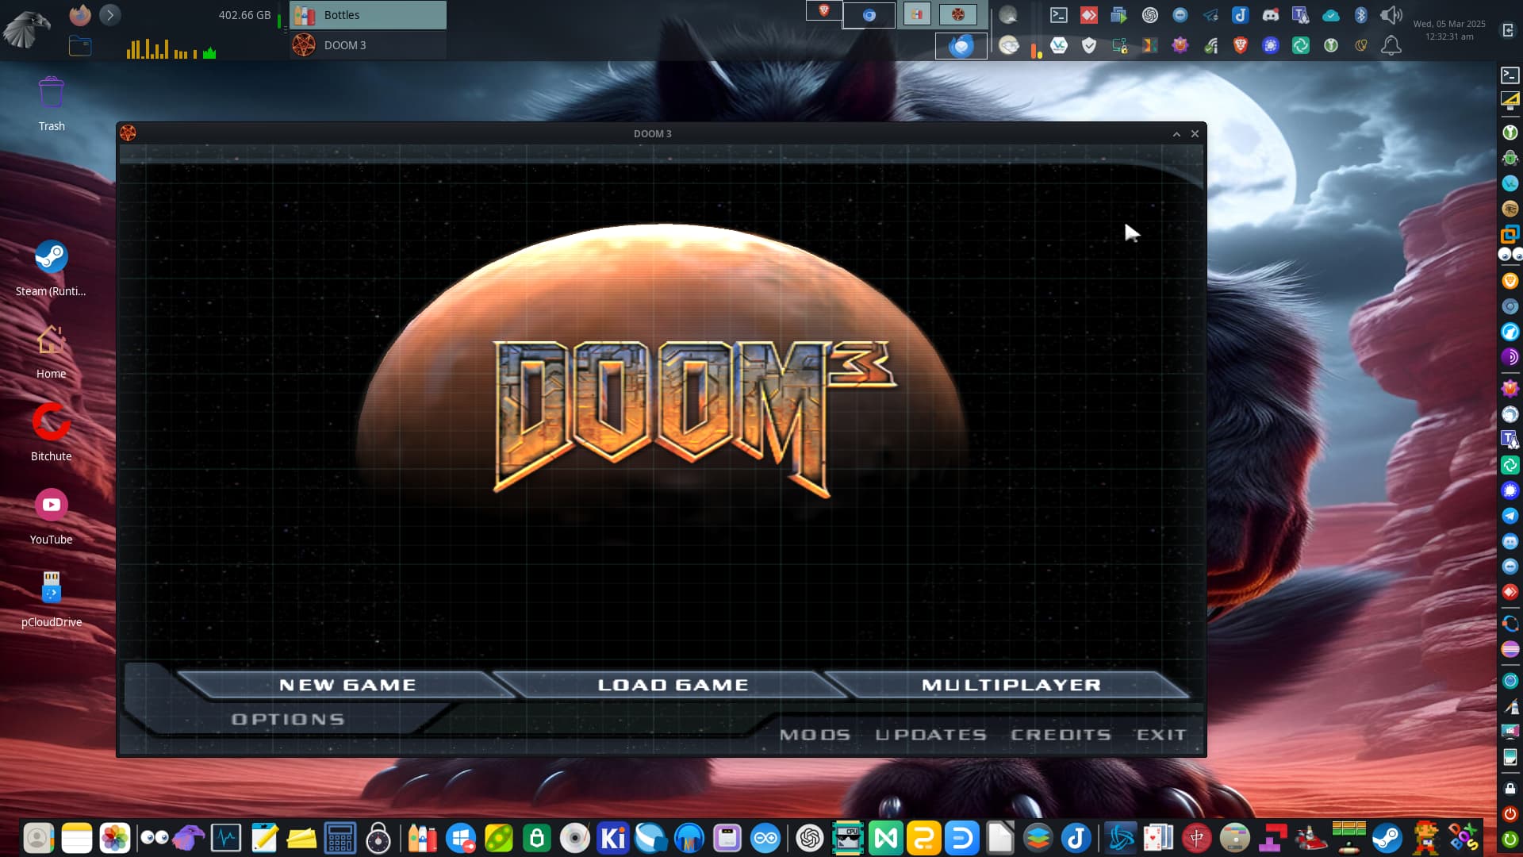Open the Contacts app in the dock
1523x857 pixels.
tap(39, 838)
